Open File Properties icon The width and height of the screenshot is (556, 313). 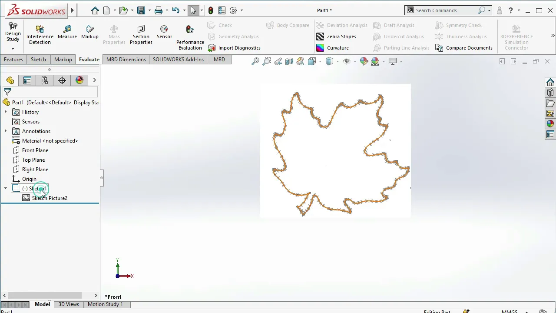tap(222, 10)
